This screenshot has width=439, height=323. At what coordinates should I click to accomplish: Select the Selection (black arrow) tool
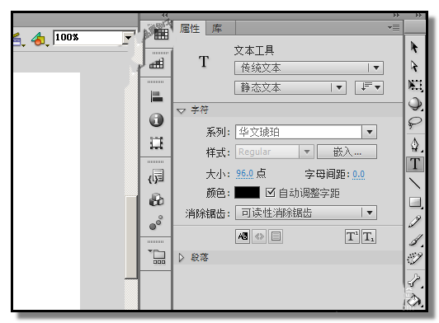tap(414, 47)
